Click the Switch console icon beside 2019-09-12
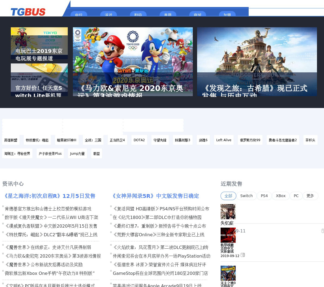 pyautogui.click(x=243, y=255)
